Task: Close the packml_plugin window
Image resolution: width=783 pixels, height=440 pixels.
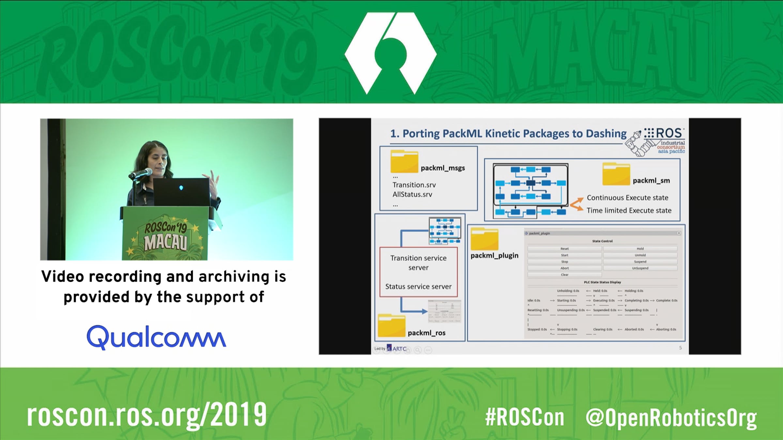Action: 679,233
